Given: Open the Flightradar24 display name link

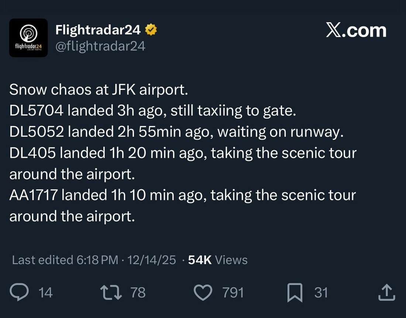Looking at the screenshot, I should (98, 30).
